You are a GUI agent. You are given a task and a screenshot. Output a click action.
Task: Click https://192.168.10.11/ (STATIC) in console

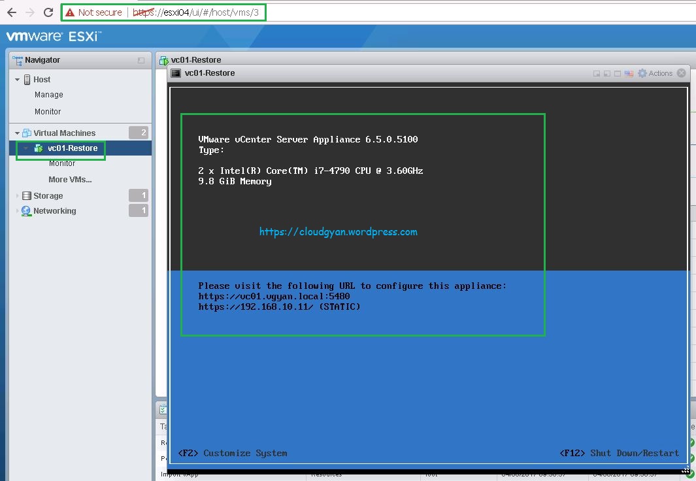[279, 307]
